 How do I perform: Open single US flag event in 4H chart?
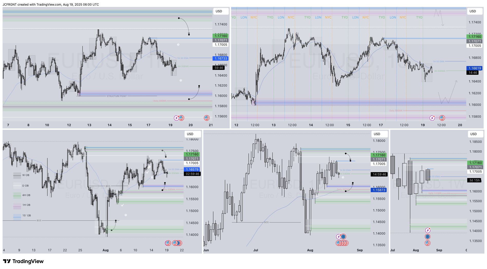pos(168,243)
